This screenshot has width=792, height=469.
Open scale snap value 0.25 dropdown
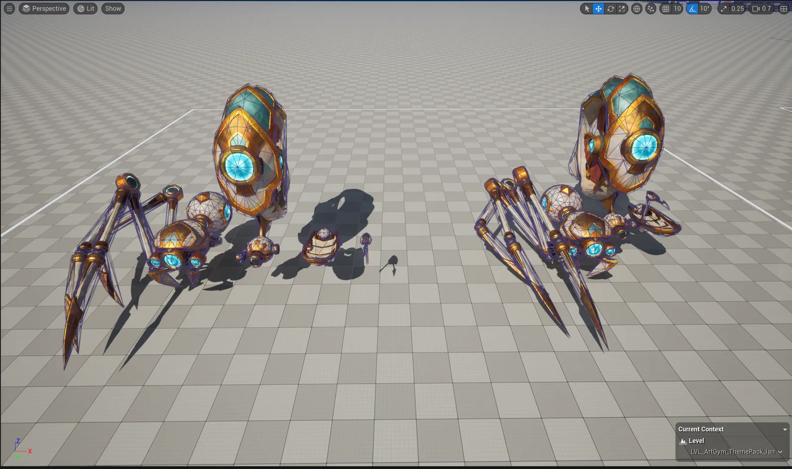click(738, 8)
